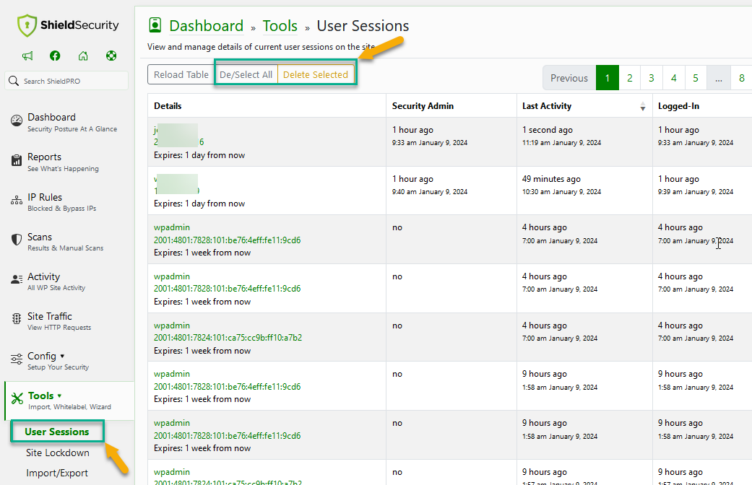This screenshot has width=752, height=485.
Task: Select the Activity people icon
Action: tap(16, 276)
